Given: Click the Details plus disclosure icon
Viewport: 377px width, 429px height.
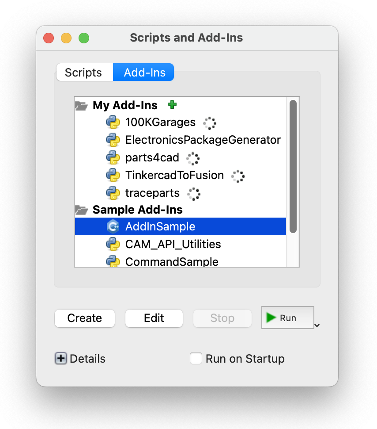Looking at the screenshot, I should 60,358.
